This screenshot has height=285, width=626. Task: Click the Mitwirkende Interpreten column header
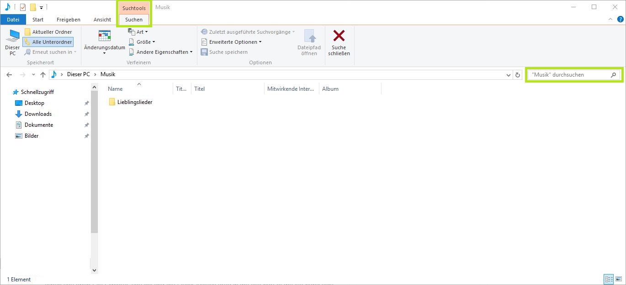pyautogui.click(x=292, y=89)
